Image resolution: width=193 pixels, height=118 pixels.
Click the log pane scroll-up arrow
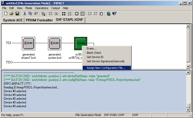(x=188, y=72)
